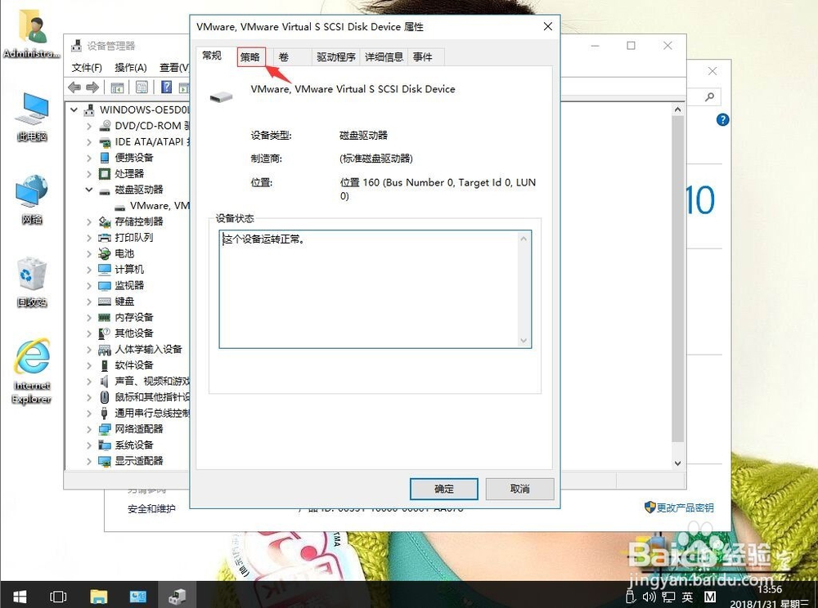Click the blue help icon in System window
Image resolution: width=818 pixels, height=608 pixels.
click(722, 120)
